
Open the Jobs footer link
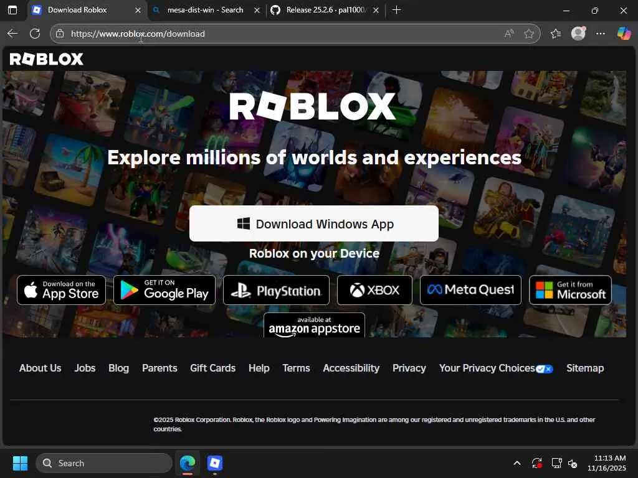click(x=85, y=368)
